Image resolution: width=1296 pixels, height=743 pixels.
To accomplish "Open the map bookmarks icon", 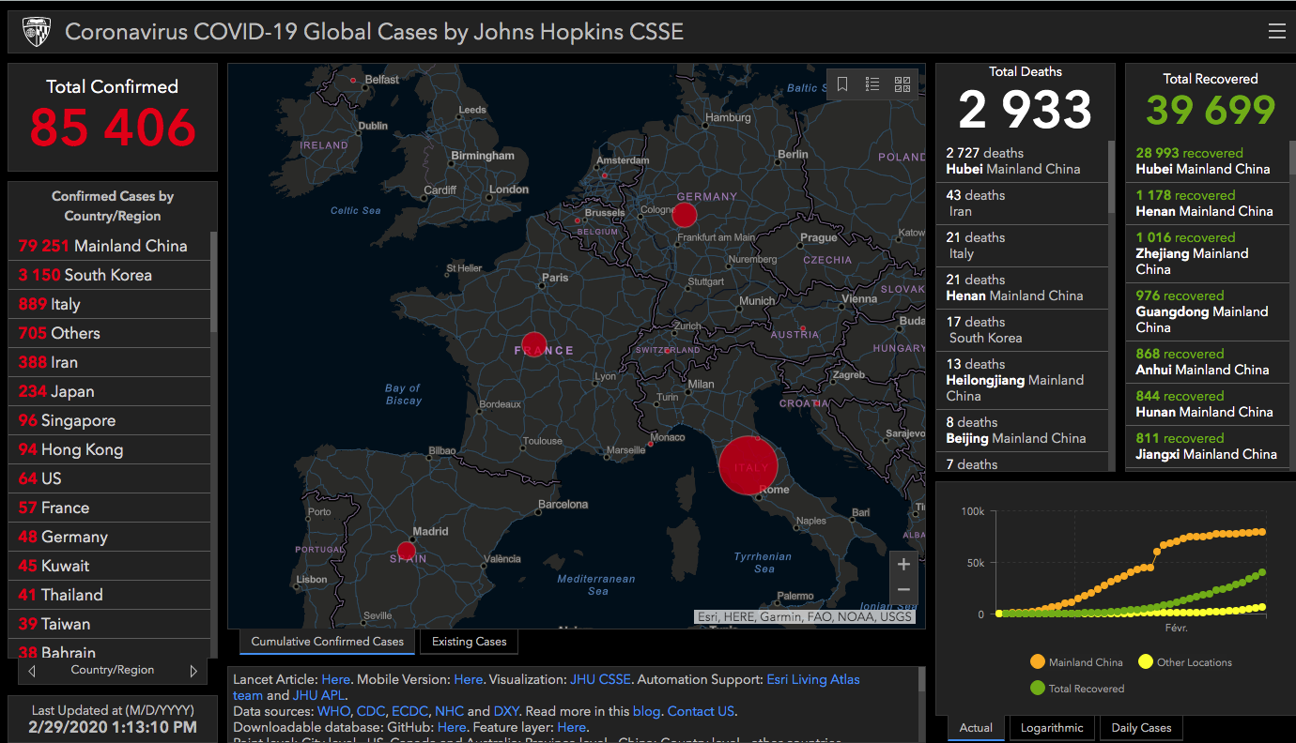I will [842, 84].
